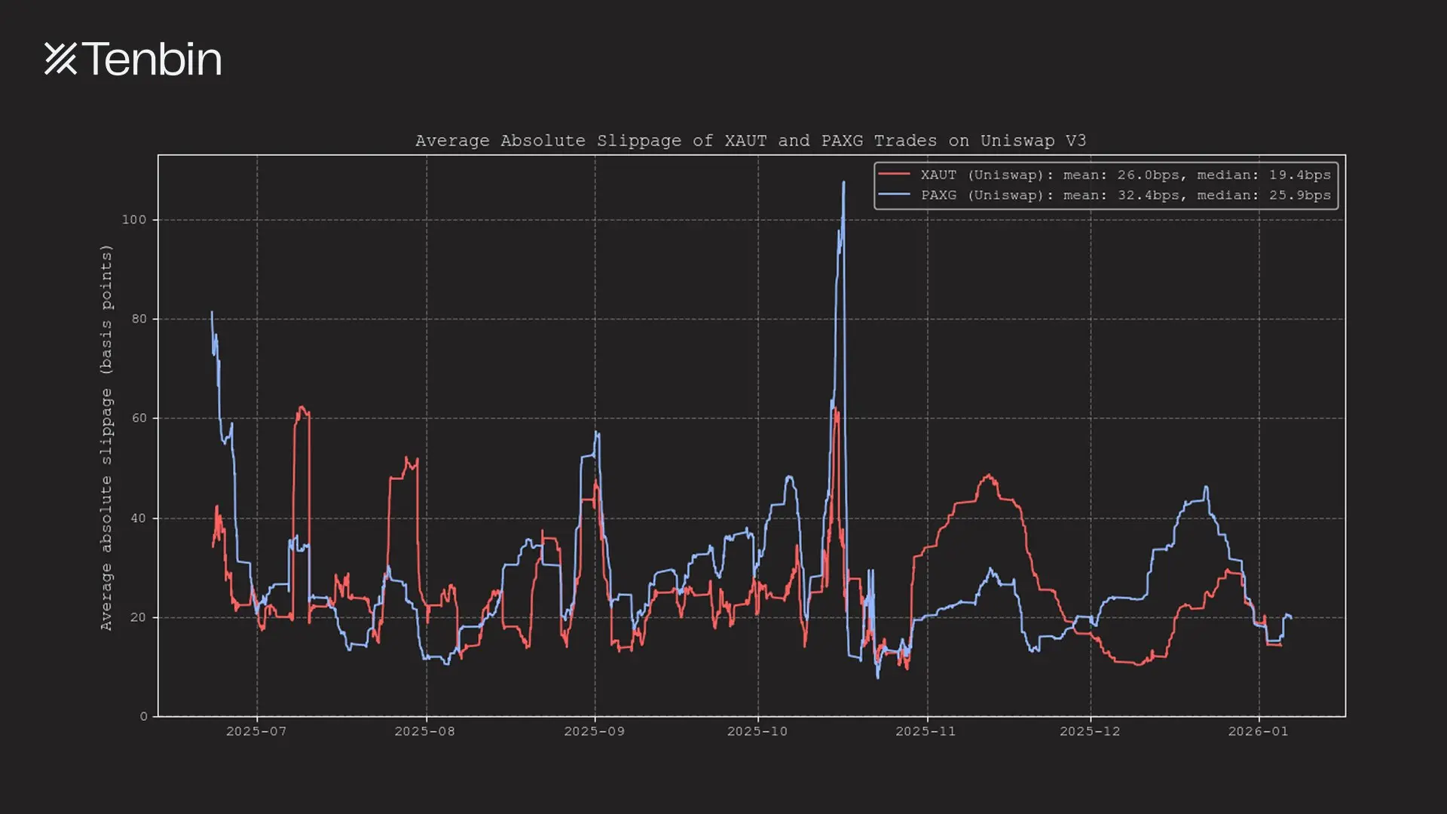Click the 2025-07 x-axis label
This screenshot has height=814, width=1447.
click(x=256, y=731)
